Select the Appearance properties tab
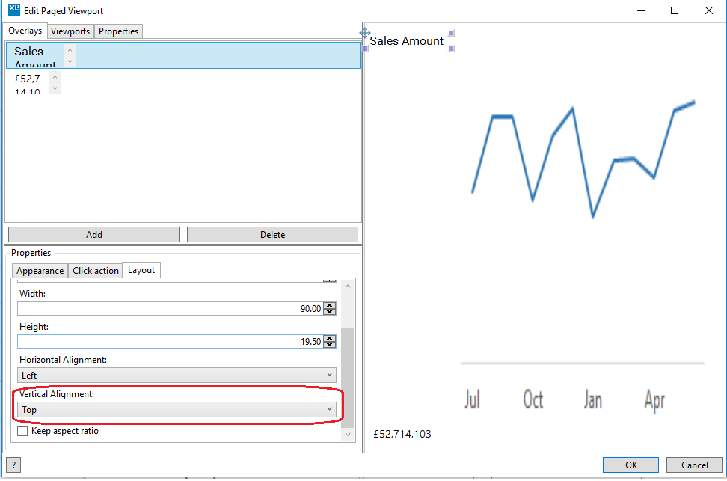 point(40,271)
